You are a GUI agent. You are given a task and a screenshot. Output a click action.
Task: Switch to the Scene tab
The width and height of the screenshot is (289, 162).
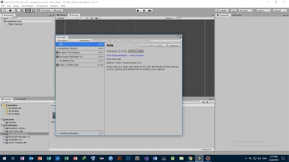tap(74, 15)
